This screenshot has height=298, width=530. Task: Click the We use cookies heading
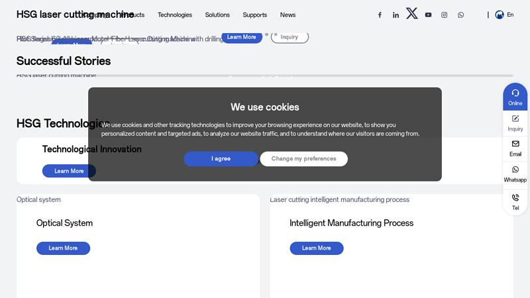[x=265, y=107]
